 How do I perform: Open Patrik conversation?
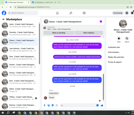19,90
